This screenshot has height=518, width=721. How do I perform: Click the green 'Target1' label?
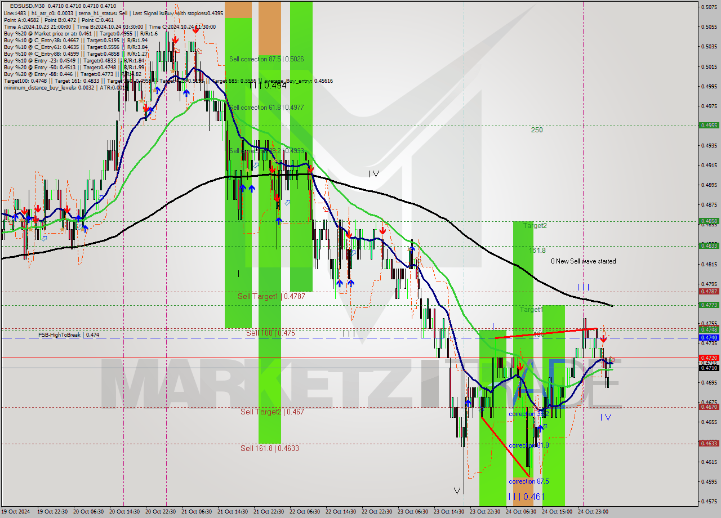coord(531,310)
